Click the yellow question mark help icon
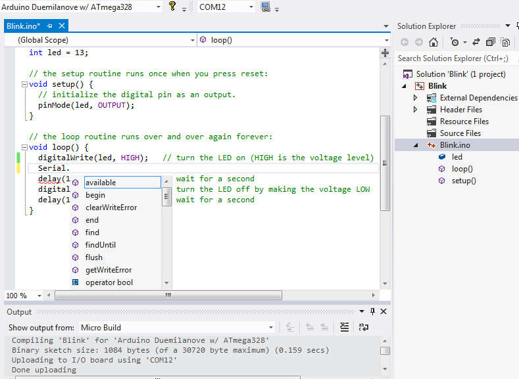Screen dimensions: 519x379 pos(172,6)
